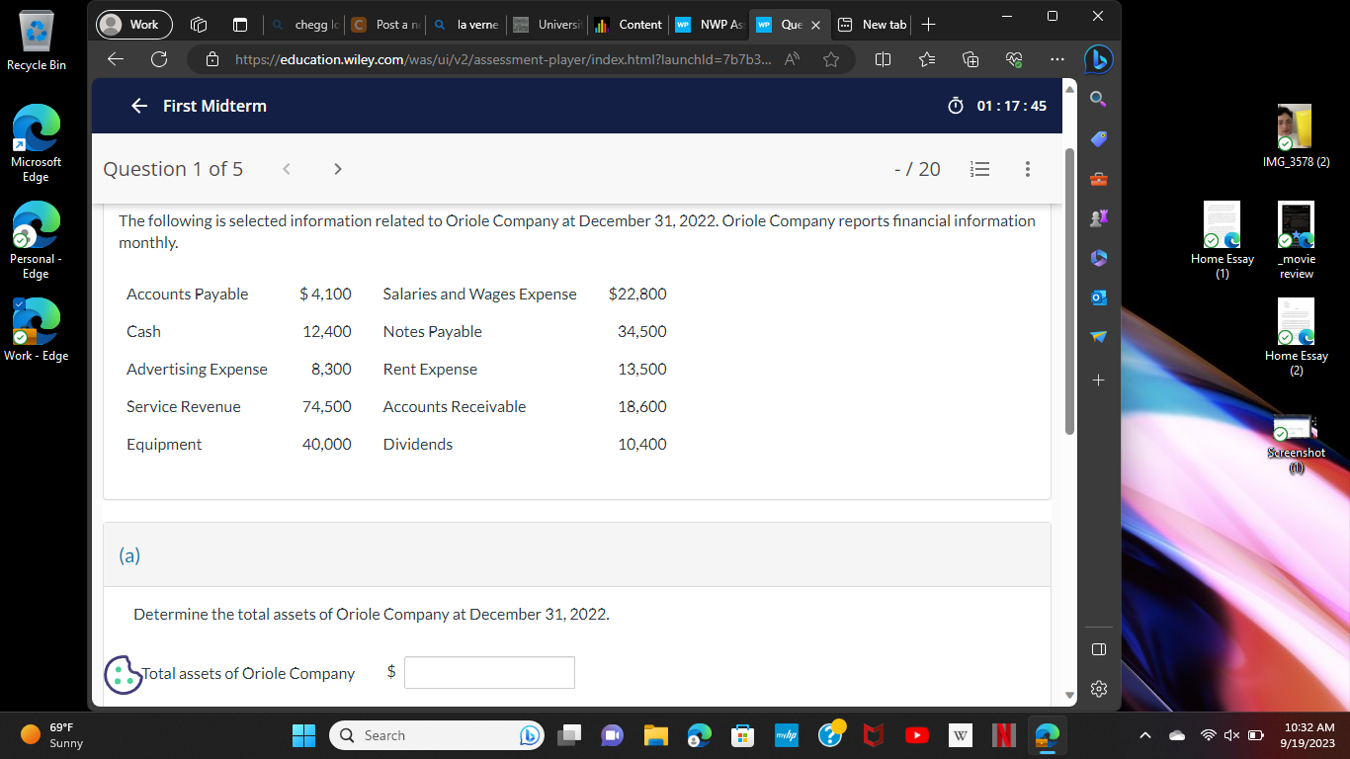Click the cookie settings icon
The height and width of the screenshot is (759, 1350).
(123, 674)
